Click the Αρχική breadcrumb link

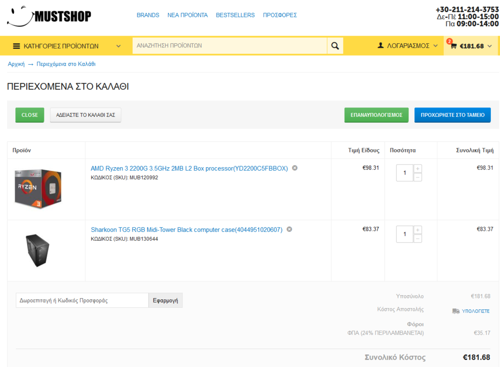point(16,64)
